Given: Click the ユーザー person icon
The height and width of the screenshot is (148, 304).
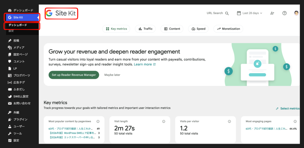Looking at the screenshot, I should point(10,127).
